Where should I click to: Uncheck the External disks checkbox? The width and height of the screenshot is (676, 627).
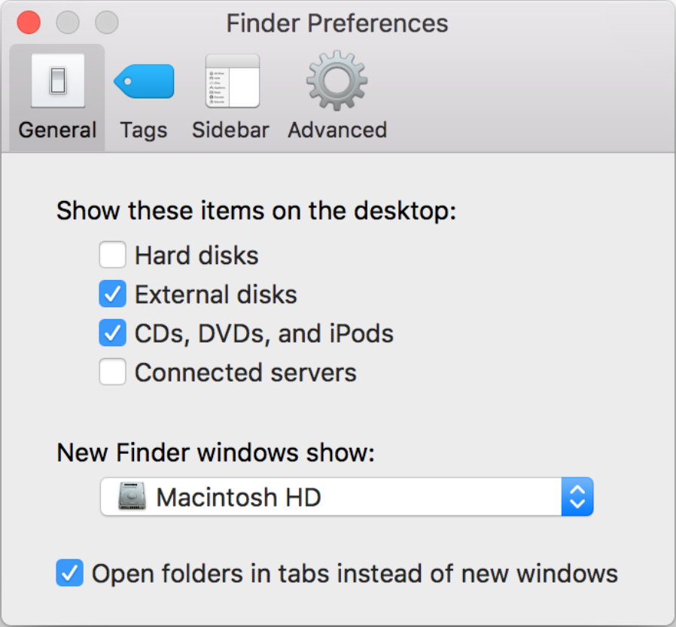[112, 294]
